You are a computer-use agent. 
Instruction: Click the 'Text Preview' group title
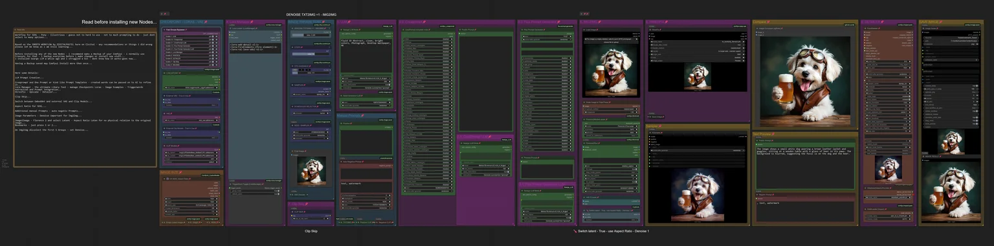tap(764, 134)
